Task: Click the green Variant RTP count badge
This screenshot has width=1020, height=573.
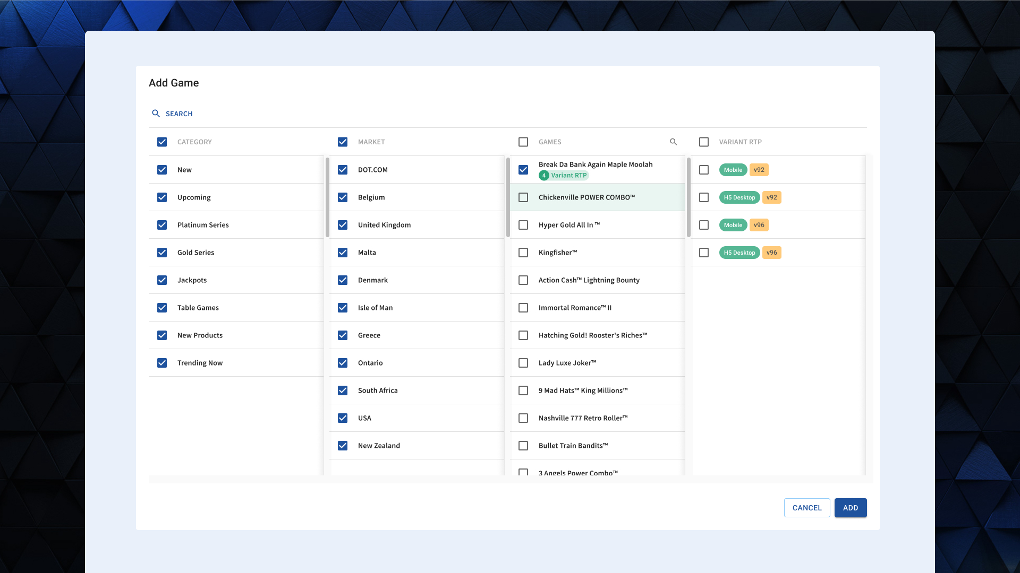Action: click(543, 176)
